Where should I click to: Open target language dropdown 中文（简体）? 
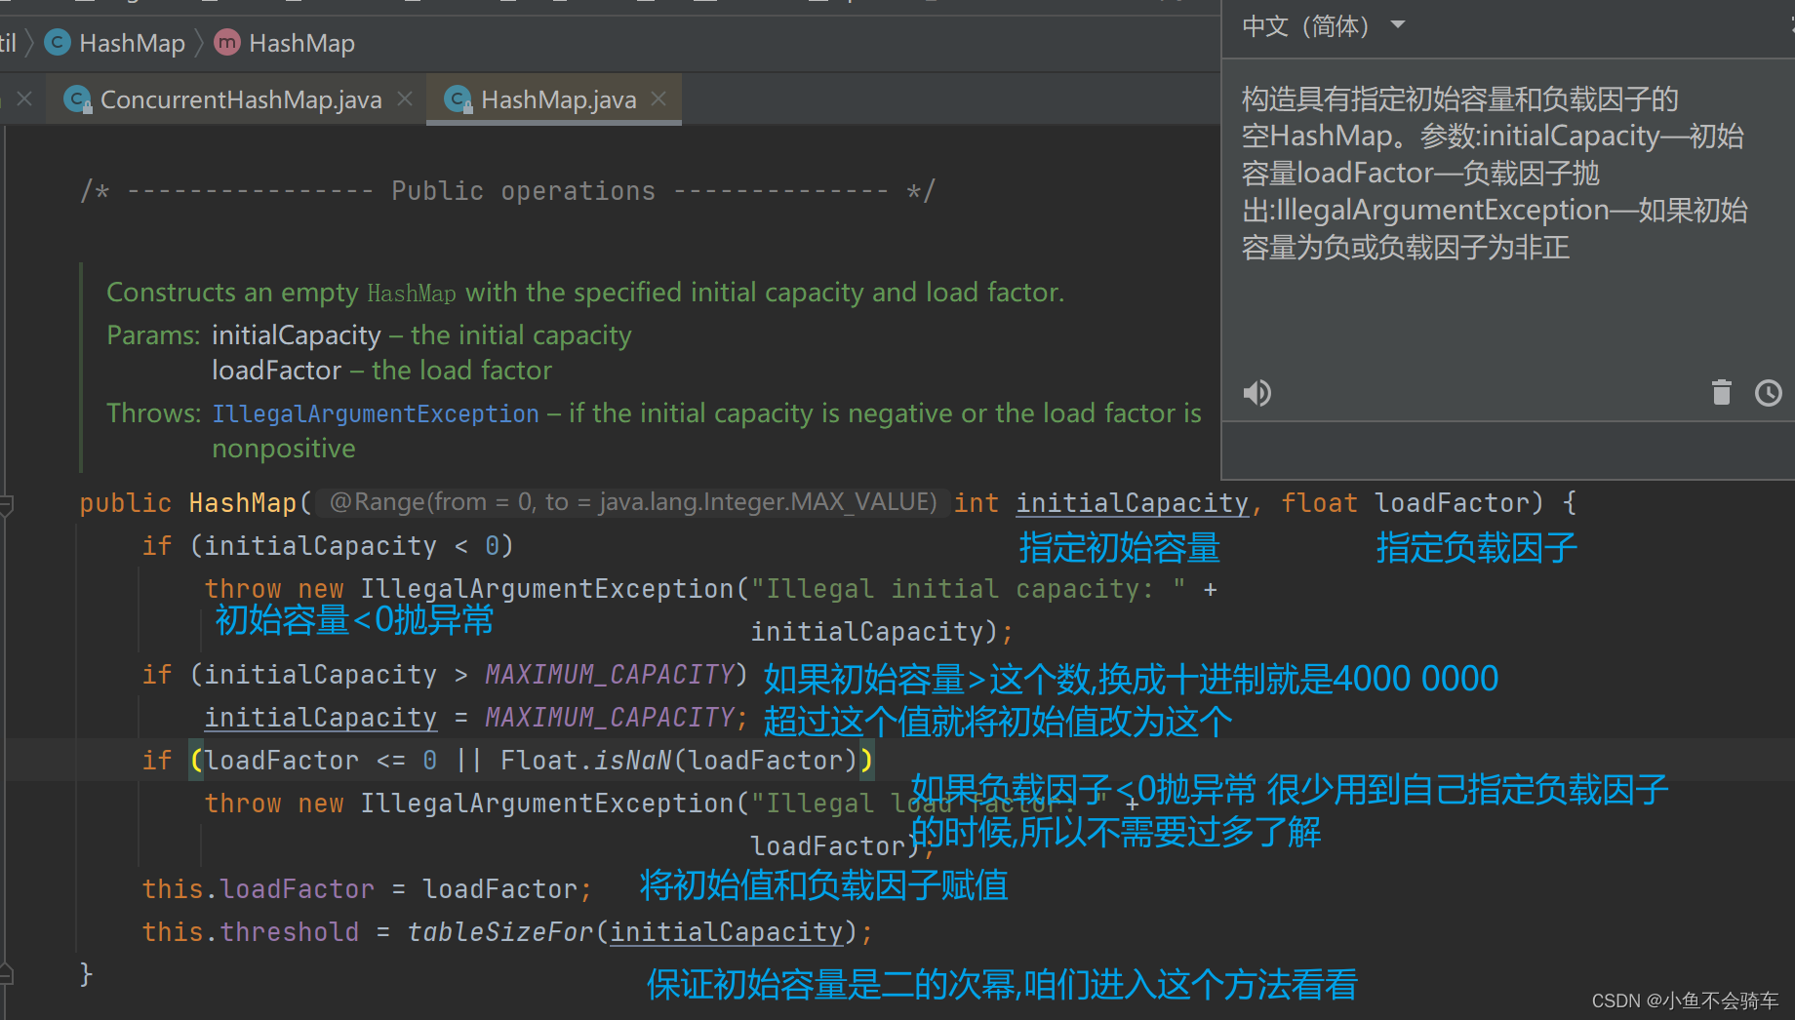tap(1323, 25)
